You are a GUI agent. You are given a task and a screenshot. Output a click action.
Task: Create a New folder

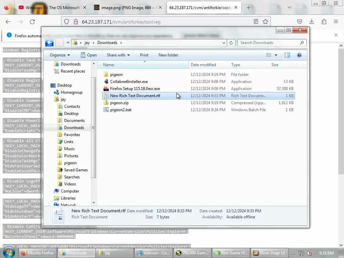coord(168,55)
